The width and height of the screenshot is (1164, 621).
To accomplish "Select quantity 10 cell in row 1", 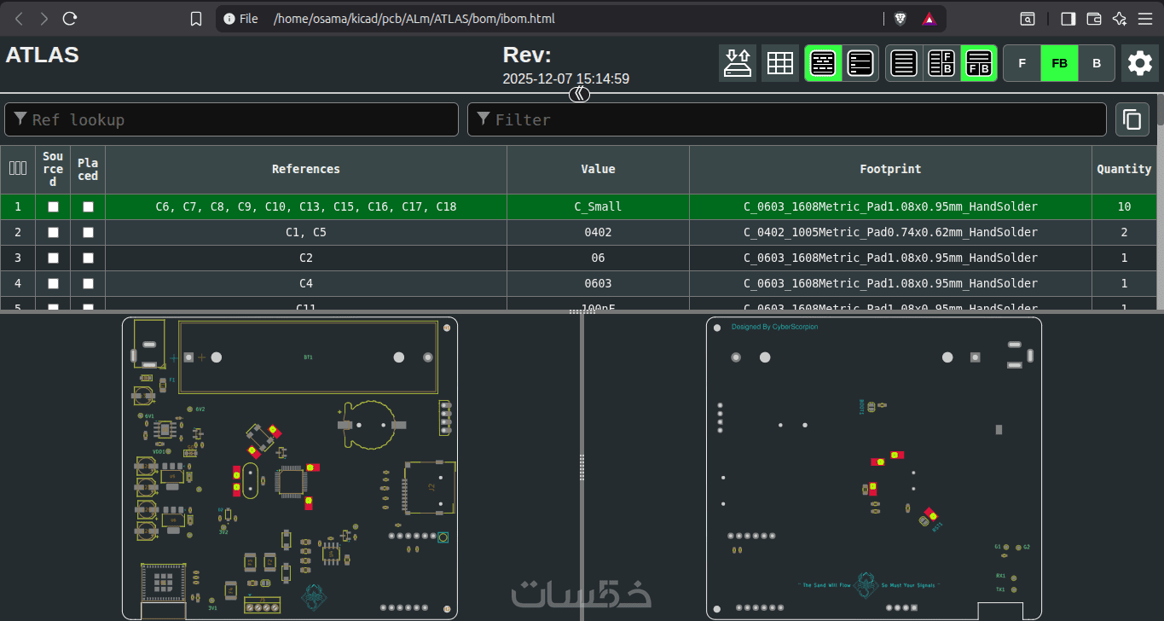I will pyautogui.click(x=1124, y=206).
